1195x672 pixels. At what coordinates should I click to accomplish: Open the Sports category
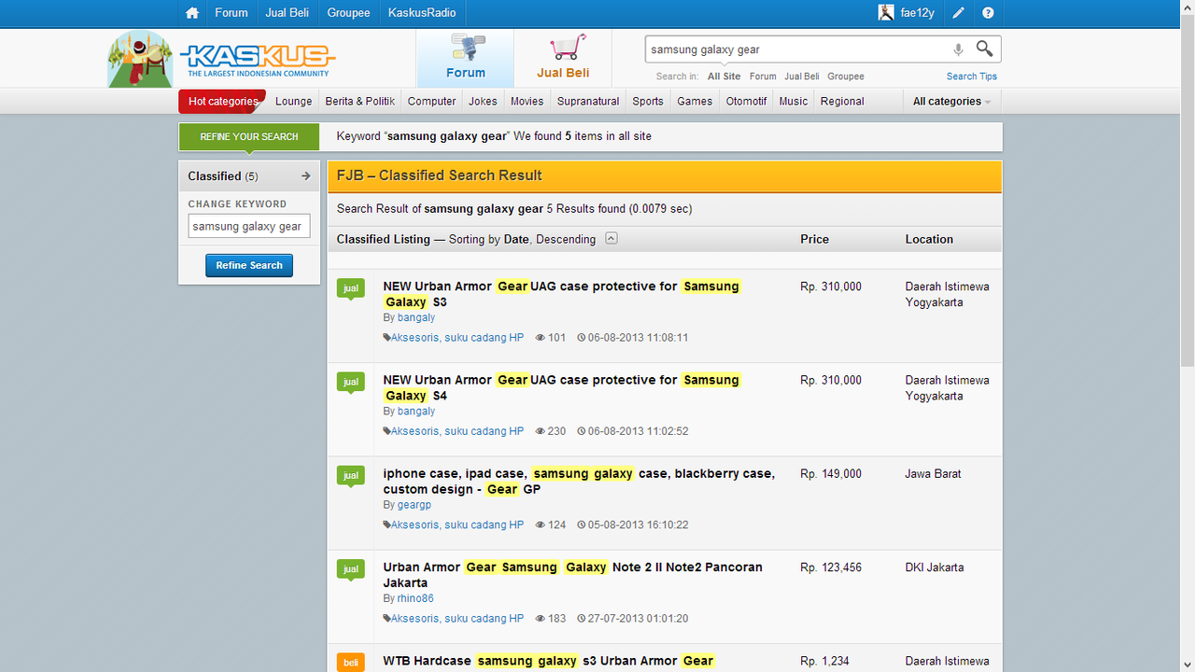point(648,102)
